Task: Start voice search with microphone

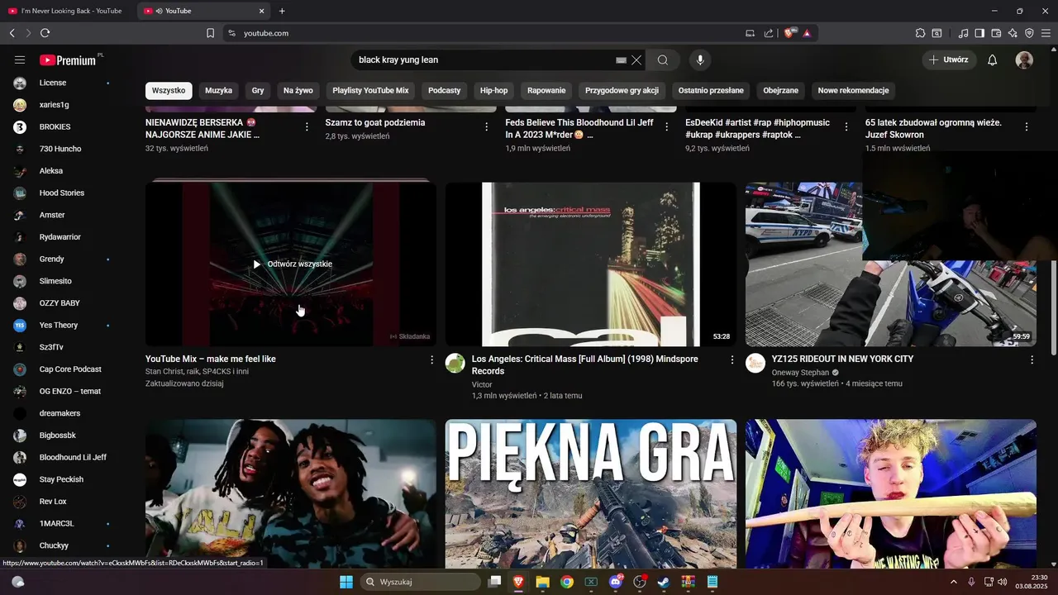Action: (x=700, y=60)
